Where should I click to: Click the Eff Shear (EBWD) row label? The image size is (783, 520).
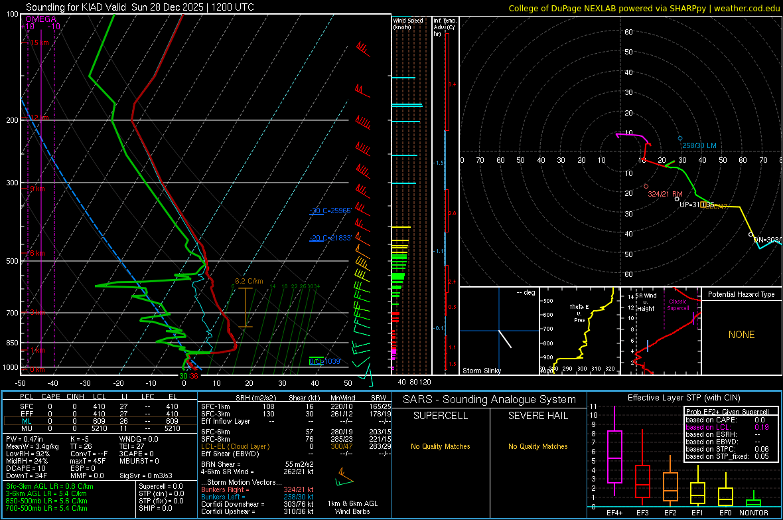point(230,454)
